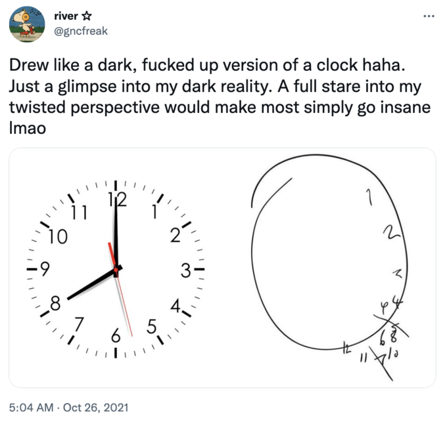The image size is (447, 424).
Task: Open the three-dot more options menu
Action: point(429,15)
